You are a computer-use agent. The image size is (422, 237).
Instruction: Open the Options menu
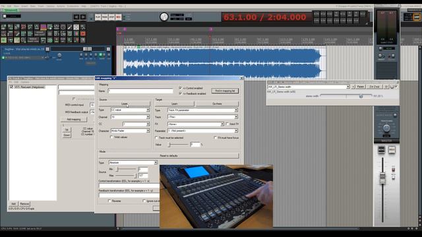click(50, 6)
